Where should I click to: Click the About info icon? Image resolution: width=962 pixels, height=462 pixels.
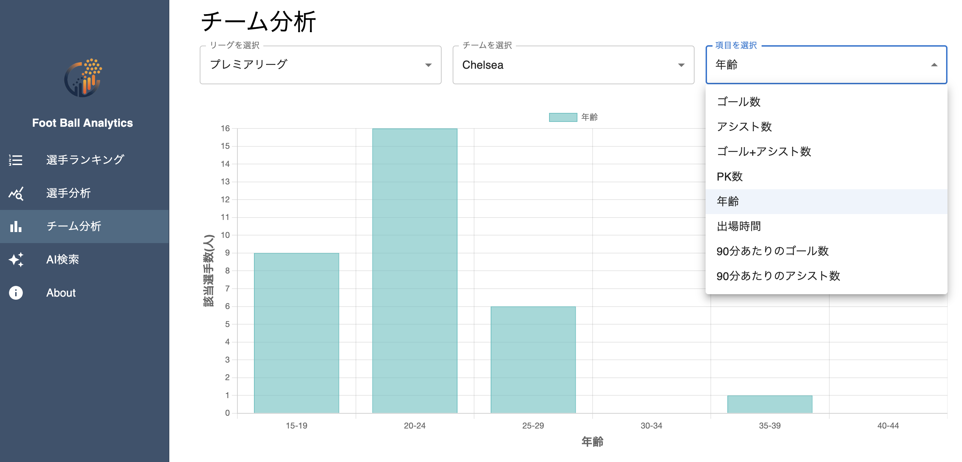click(16, 292)
